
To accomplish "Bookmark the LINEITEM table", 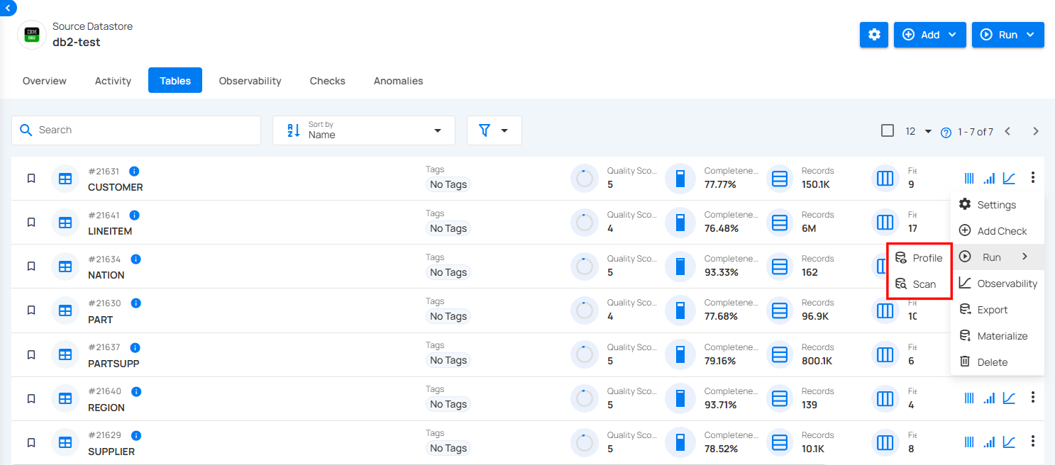I will point(31,223).
